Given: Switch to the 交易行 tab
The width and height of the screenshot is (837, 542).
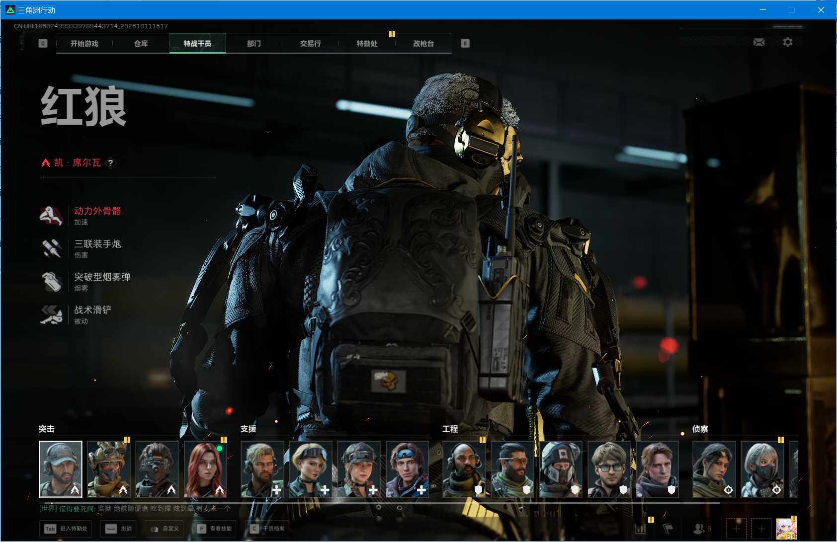Looking at the screenshot, I should click(310, 43).
